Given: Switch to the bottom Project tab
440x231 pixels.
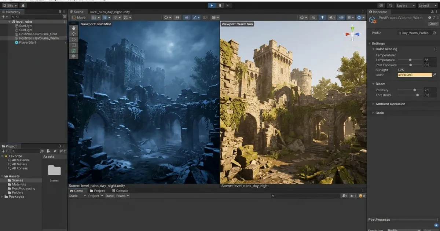Looking at the screenshot, I should (97, 191).
